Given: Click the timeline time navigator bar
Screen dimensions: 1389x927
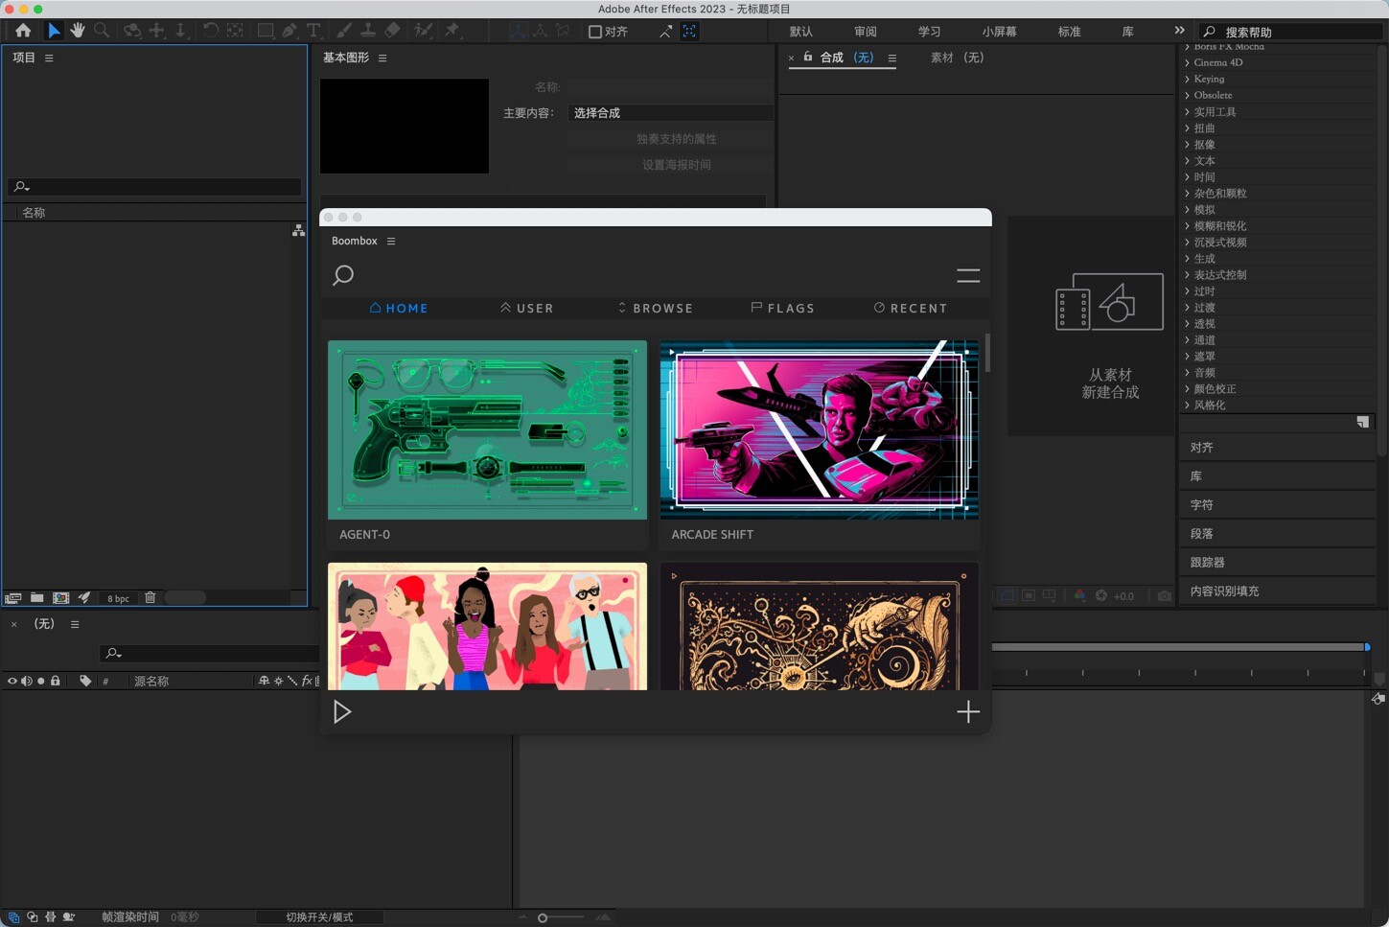Looking at the screenshot, I should (1179, 647).
